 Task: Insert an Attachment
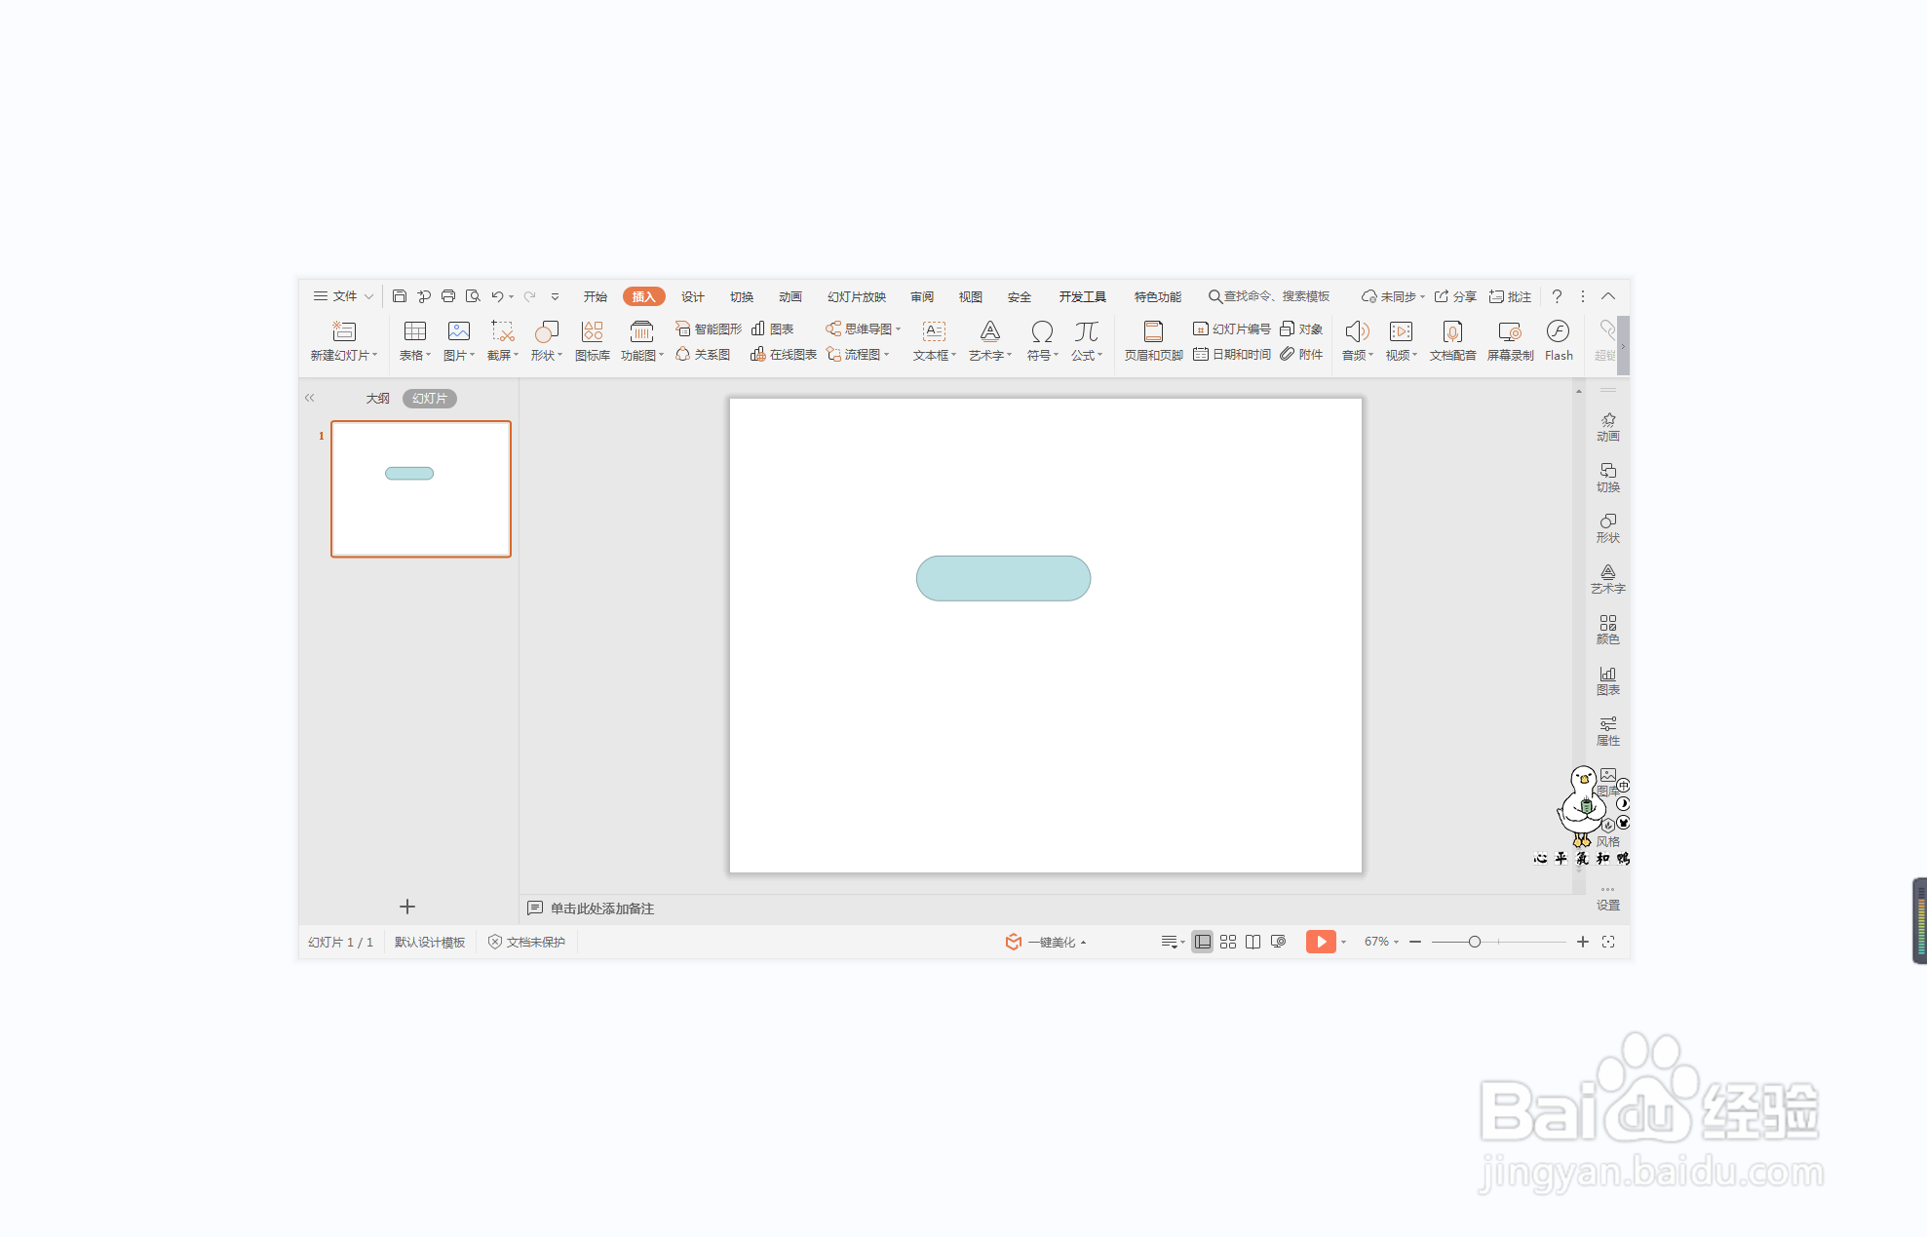coord(1301,355)
